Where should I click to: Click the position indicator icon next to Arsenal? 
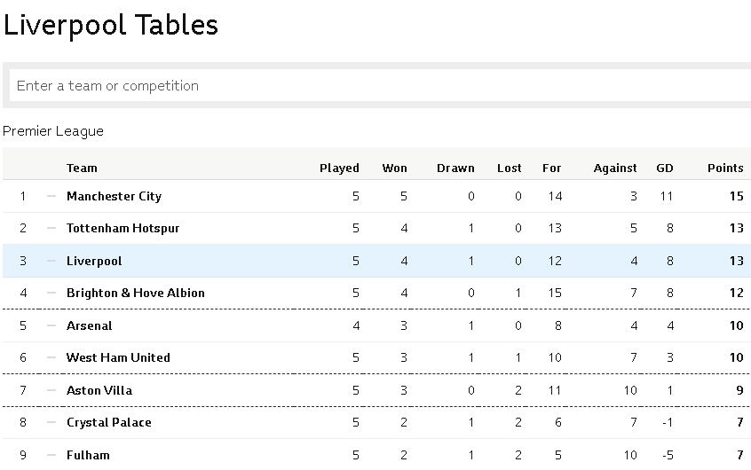coord(51,326)
